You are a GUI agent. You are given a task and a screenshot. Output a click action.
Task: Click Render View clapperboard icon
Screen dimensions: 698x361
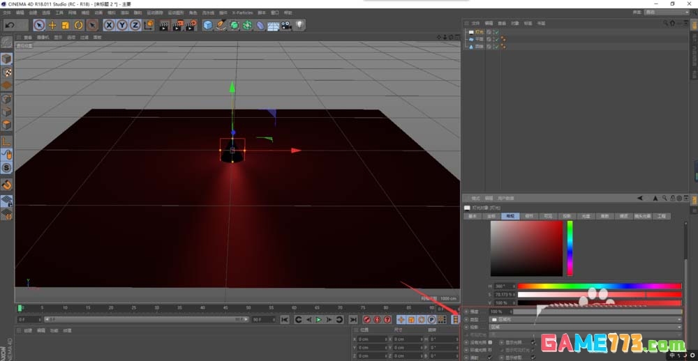(165, 25)
